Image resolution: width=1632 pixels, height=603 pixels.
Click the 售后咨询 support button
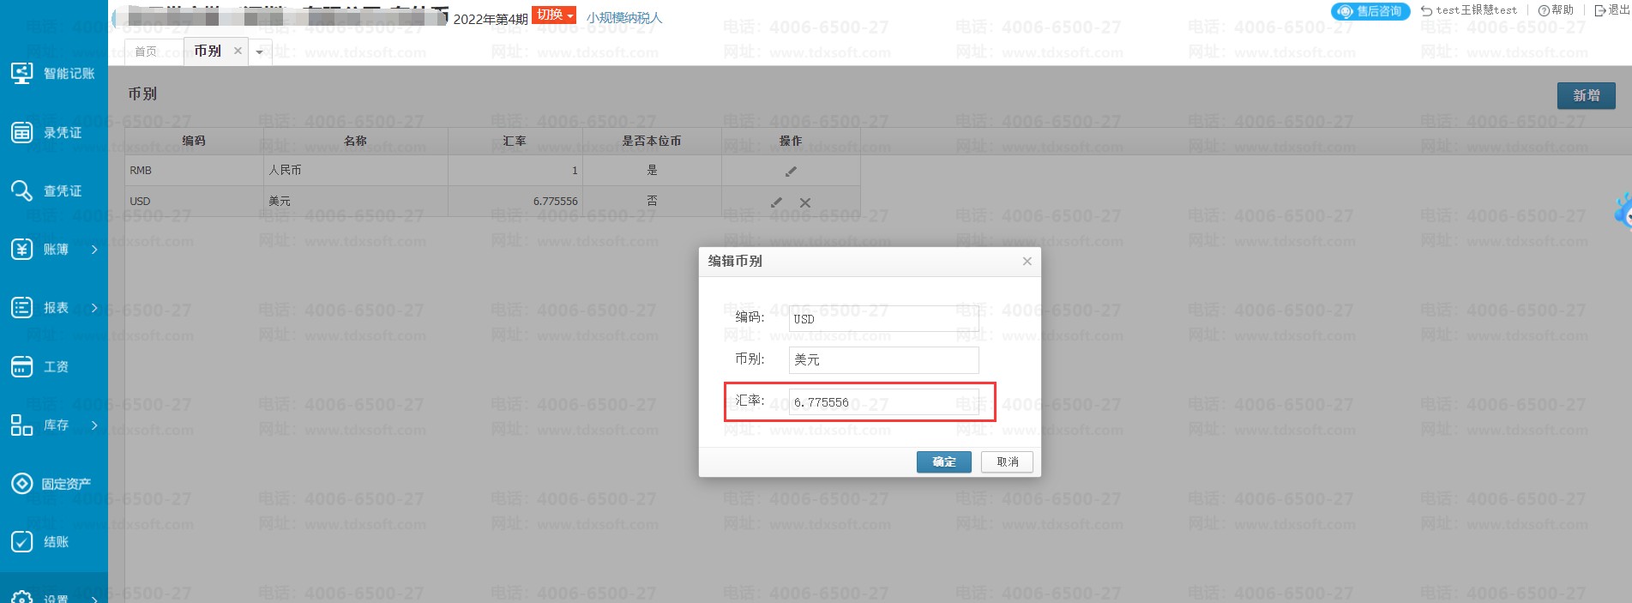click(x=1370, y=11)
